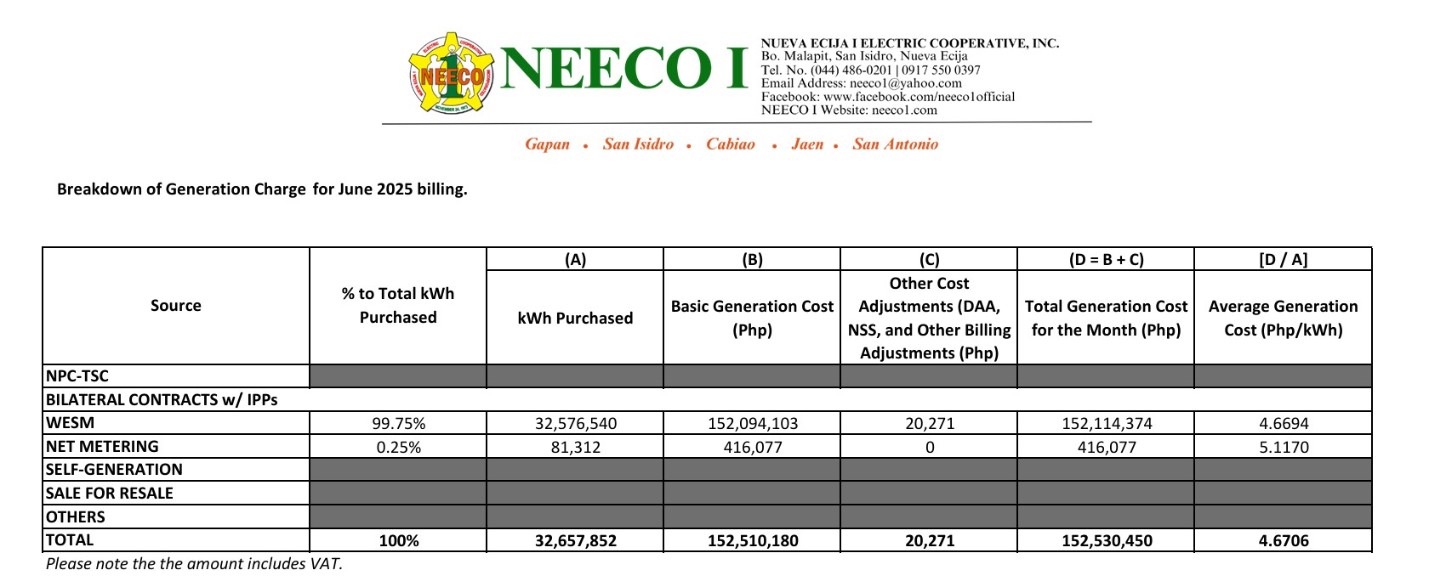
Task: Select the Average Generation Cost header
Action: click(x=1283, y=319)
